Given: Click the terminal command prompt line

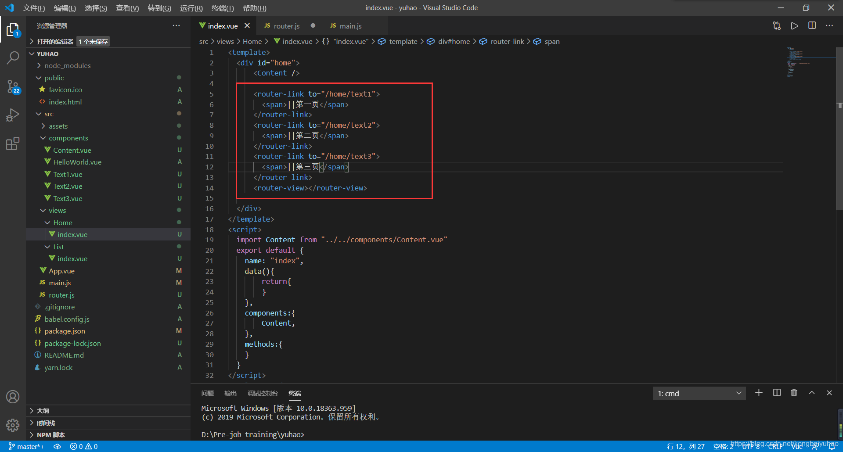Looking at the screenshot, I should coord(253,434).
